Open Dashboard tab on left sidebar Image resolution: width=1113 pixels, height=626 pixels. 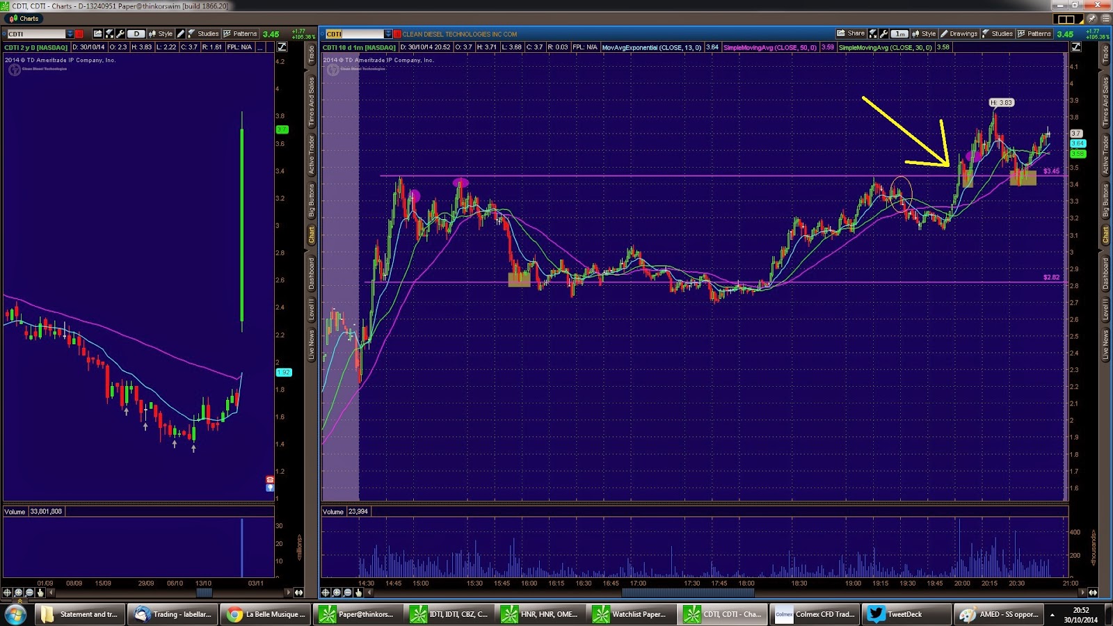click(x=312, y=273)
